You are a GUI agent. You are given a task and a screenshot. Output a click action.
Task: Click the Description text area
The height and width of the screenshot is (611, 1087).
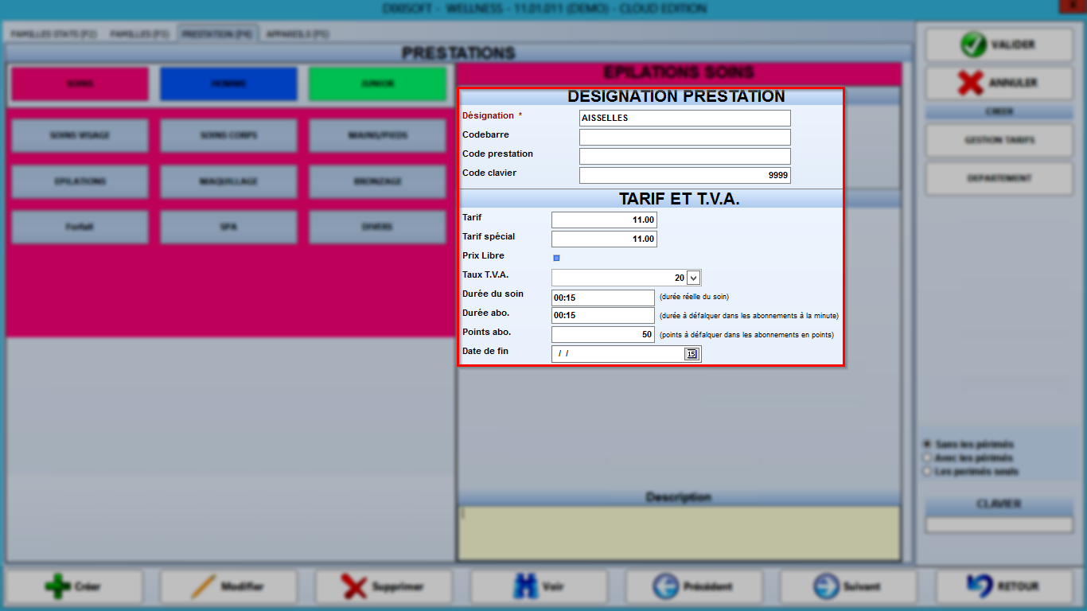pyautogui.click(x=679, y=533)
